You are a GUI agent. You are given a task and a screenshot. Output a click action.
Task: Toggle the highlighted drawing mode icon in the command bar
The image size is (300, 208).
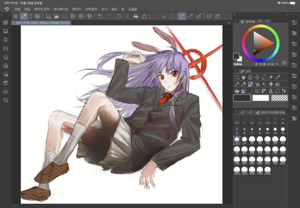coord(24,16)
